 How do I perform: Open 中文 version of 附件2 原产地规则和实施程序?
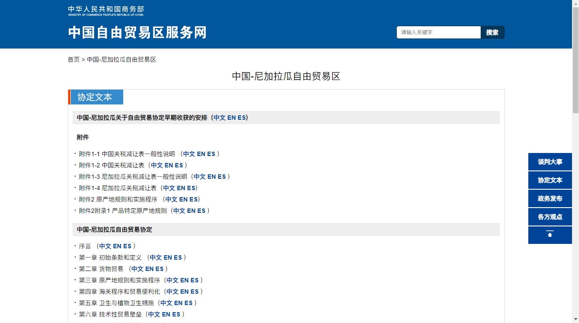point(171,199)
